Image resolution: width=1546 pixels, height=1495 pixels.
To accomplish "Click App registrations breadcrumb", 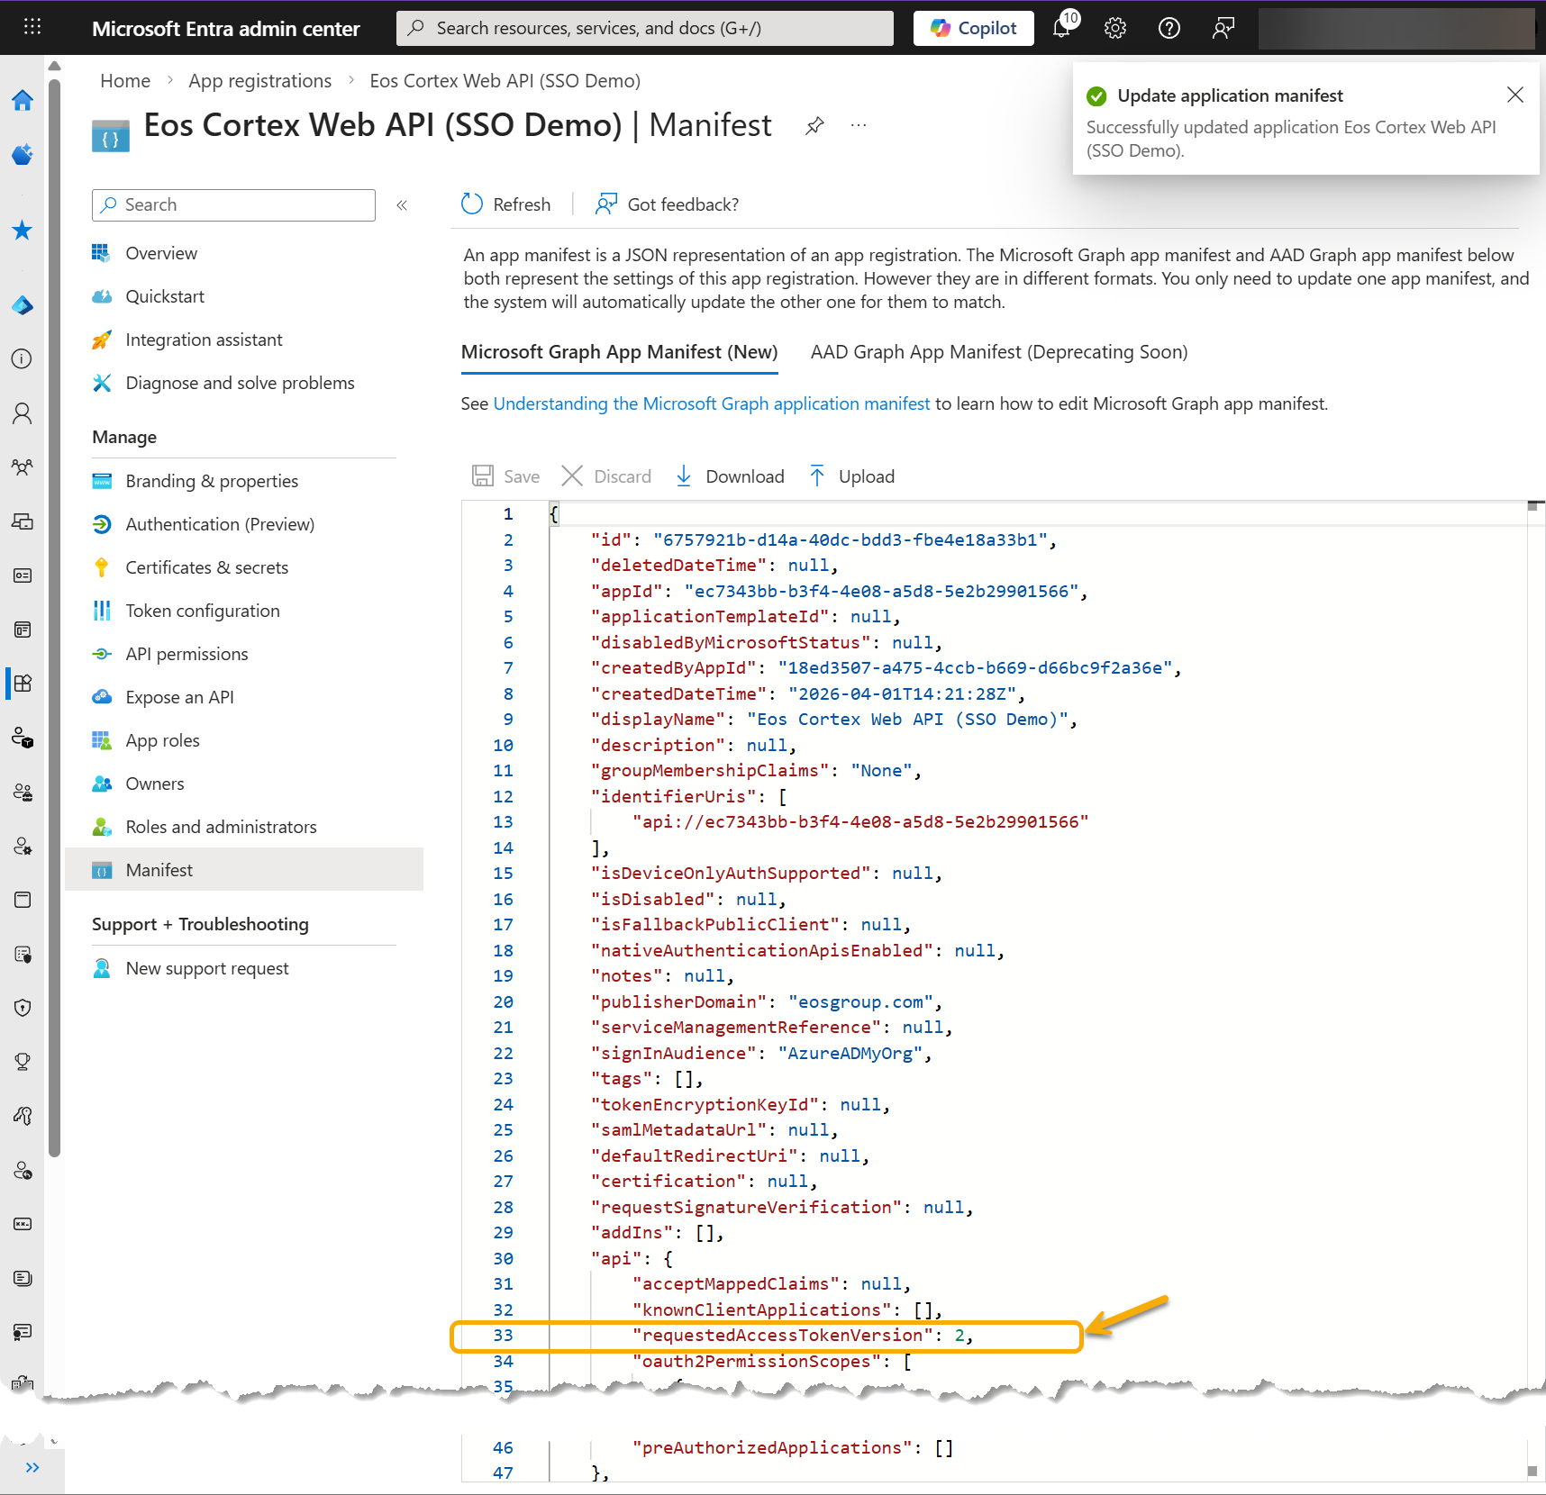I will [x=259, y=81].
